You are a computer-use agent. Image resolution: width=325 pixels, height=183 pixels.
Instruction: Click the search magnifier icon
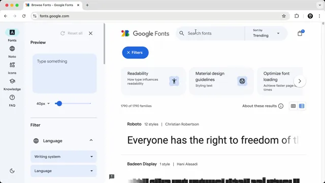click(x=182, y=33)
